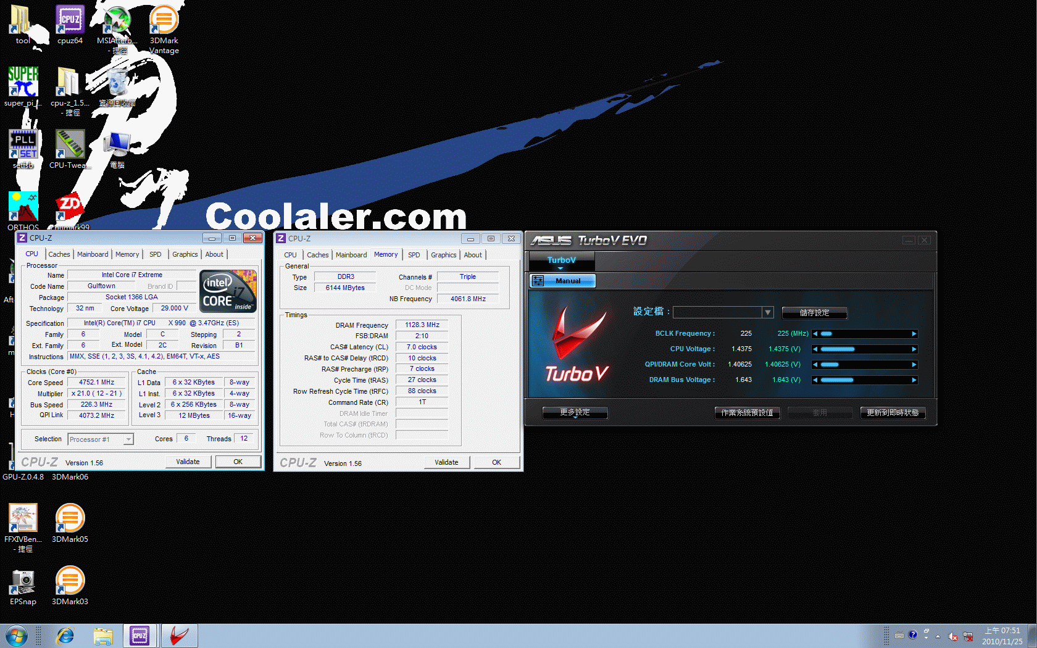Open the CPU-Tweaker desktop shortcut
1037x648 pixels.
[x=70, y=149]
